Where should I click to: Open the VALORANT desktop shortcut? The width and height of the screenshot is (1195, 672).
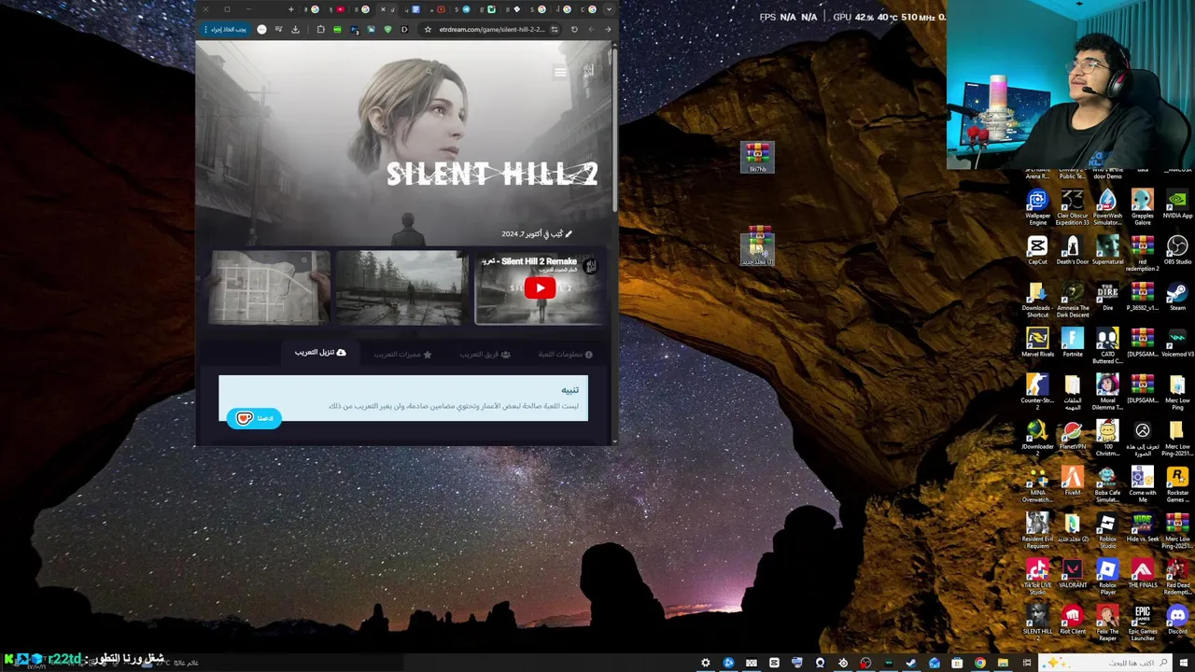(1073, 573)
